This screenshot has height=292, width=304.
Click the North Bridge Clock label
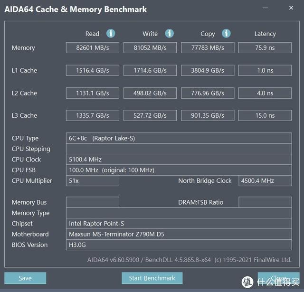tap(205, 181)
